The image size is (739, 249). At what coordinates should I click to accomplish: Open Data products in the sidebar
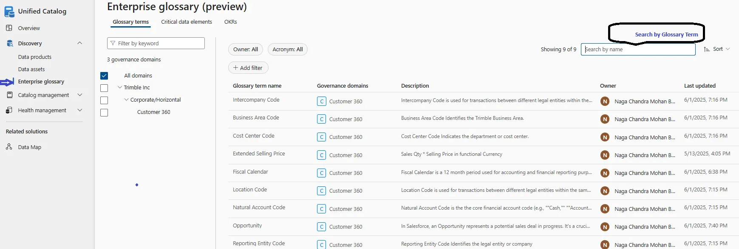pyautogui.click(x=35, y=57)
